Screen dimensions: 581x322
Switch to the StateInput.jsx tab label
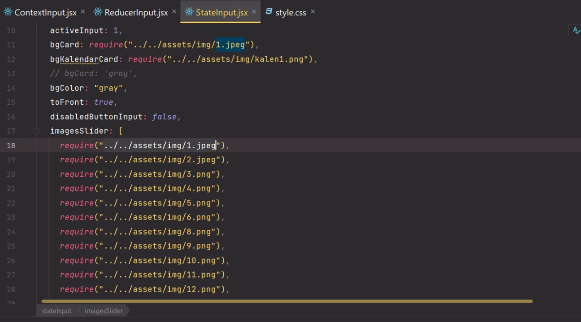click(222, 13)
